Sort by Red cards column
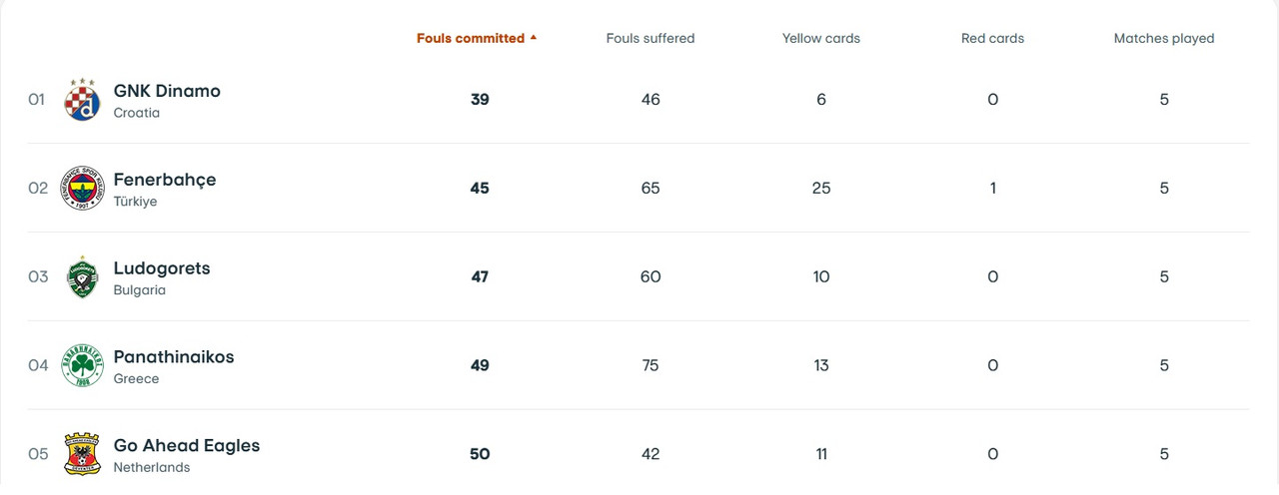1279x495 pixels. tap(992, 38)
